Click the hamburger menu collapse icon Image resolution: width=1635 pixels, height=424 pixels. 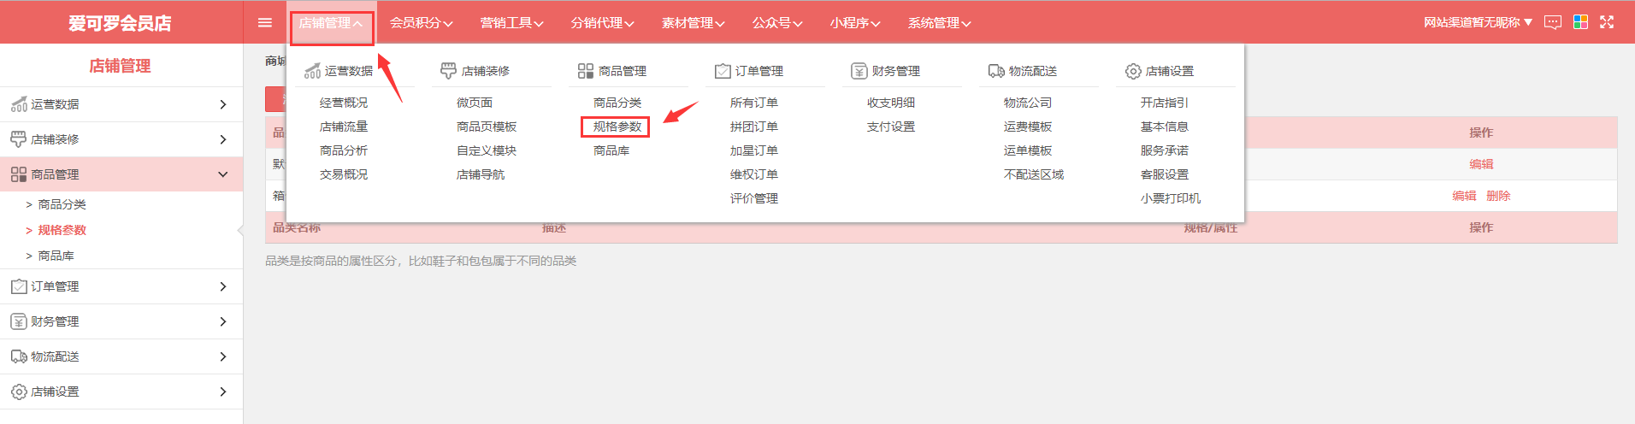[265, 23]
